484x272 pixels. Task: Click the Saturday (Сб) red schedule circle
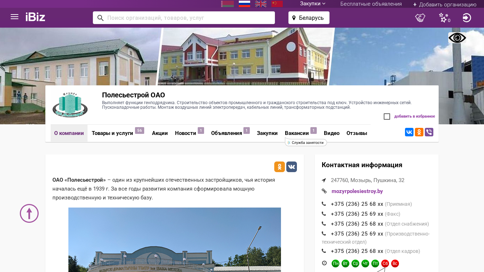click(385, 263)
